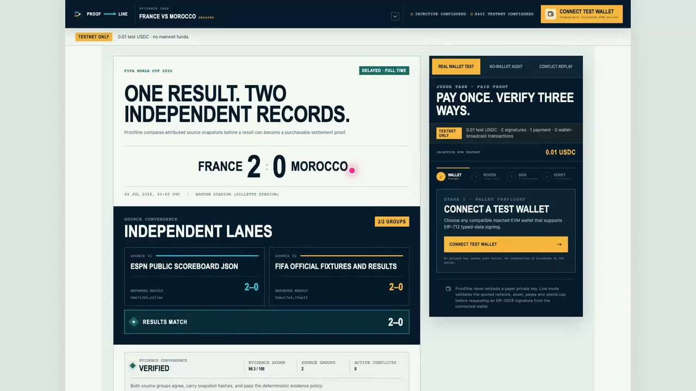Click the wallet icon beside Proofline disclaimer
Viewport: 696px width, 391px height.
[x=448, y=289]
